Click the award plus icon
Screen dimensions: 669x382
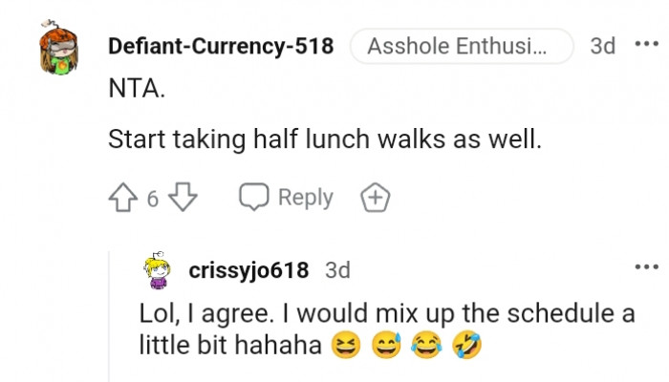(376, 198)
